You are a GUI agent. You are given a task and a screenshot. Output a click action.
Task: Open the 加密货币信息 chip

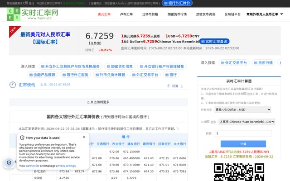120,67
